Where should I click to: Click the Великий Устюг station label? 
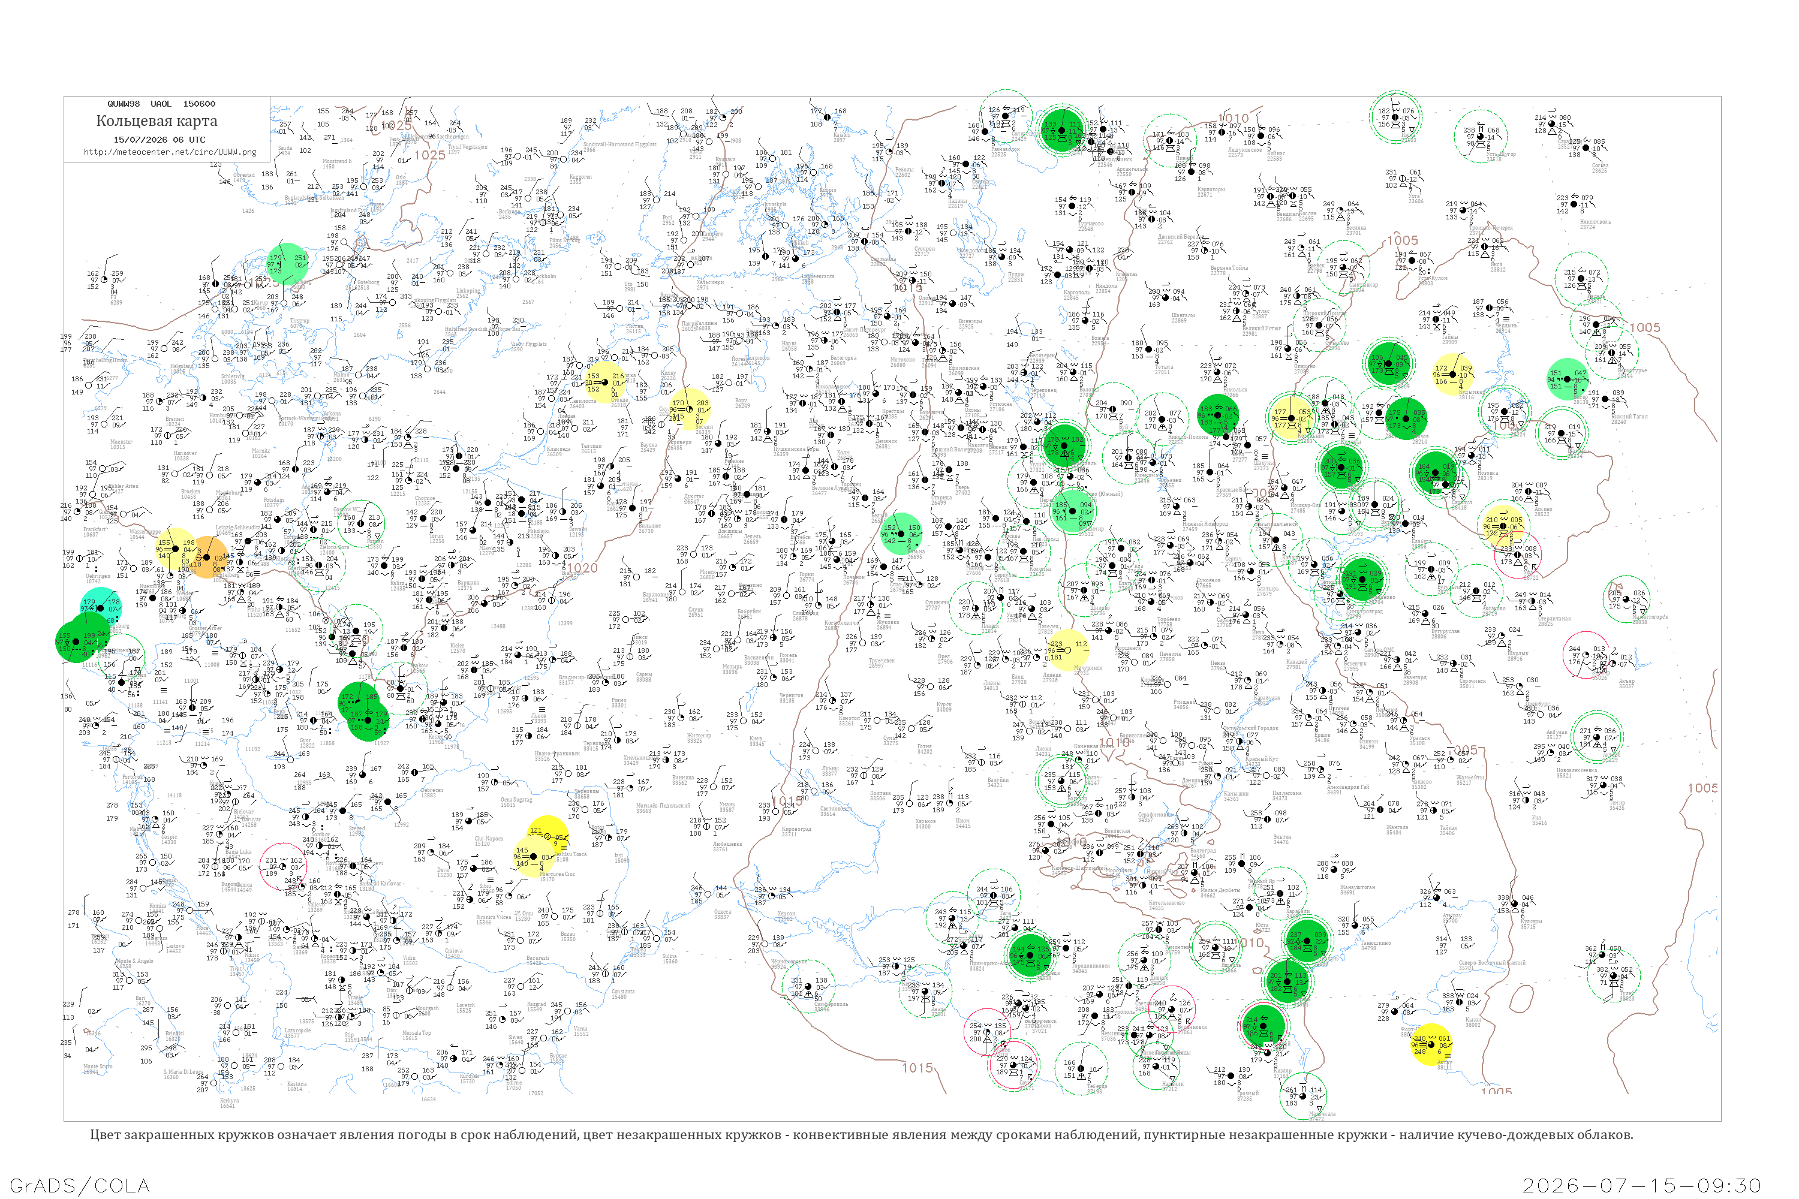pyautogui.click(x=1261, y=328)
